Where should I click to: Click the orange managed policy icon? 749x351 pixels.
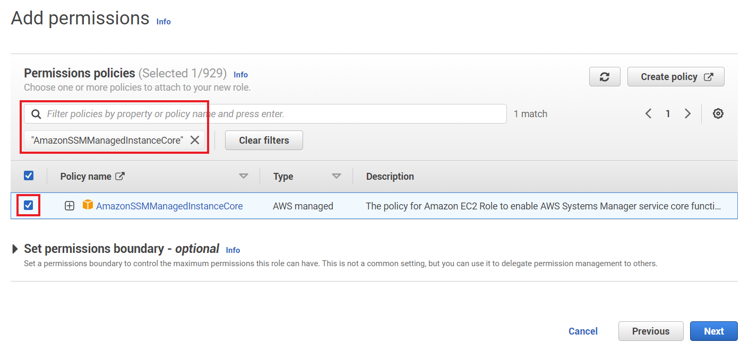coord(88,206)
